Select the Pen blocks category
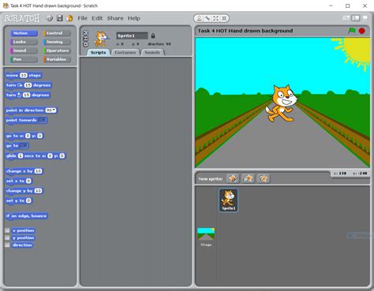The image size is (374, 291). [24, 59]
